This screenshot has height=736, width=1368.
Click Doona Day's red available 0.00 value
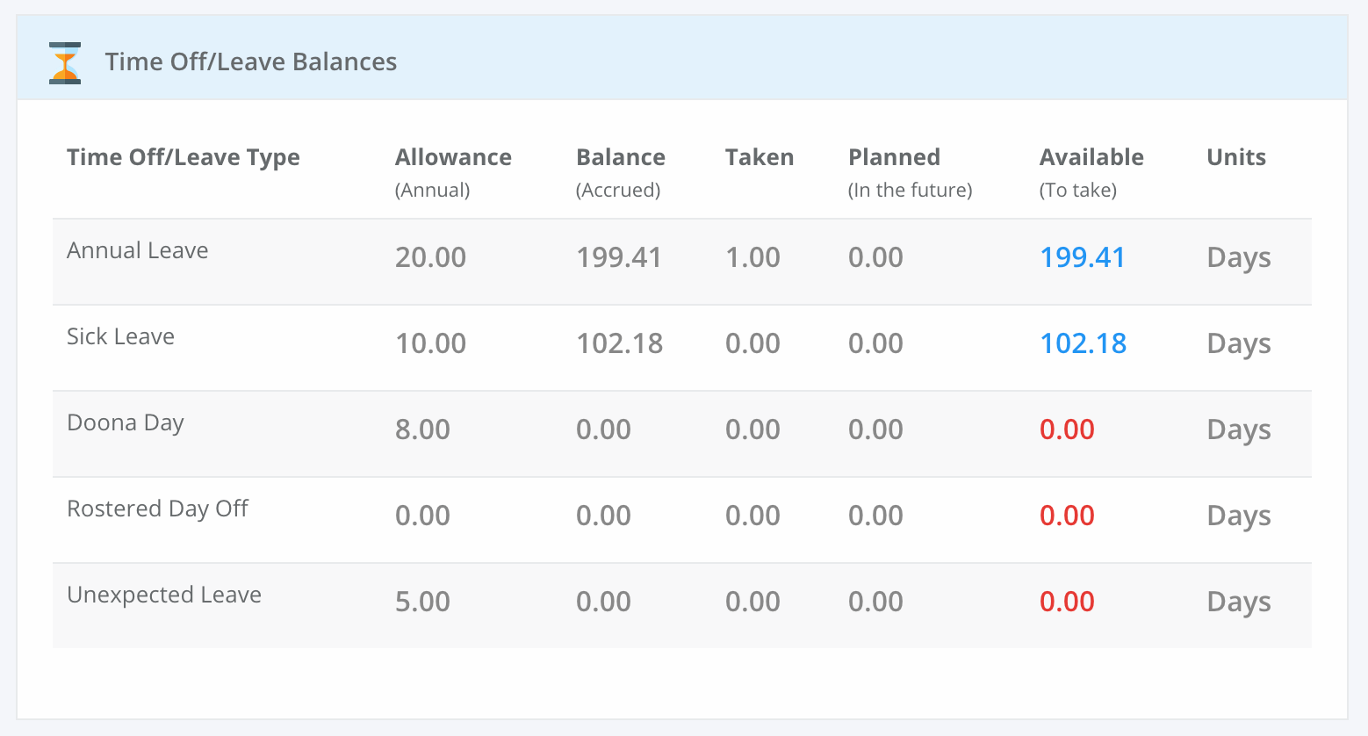(x=1067, y=429)
